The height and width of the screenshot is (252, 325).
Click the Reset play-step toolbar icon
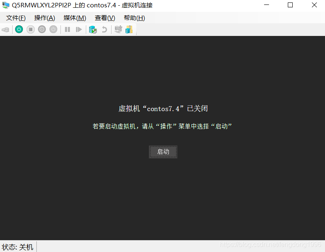(x=79, y=29)
